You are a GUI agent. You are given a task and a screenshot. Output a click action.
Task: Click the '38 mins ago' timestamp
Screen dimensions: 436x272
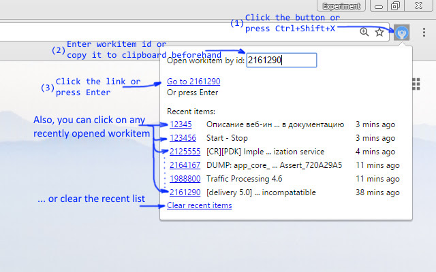[x=377, y=192]
